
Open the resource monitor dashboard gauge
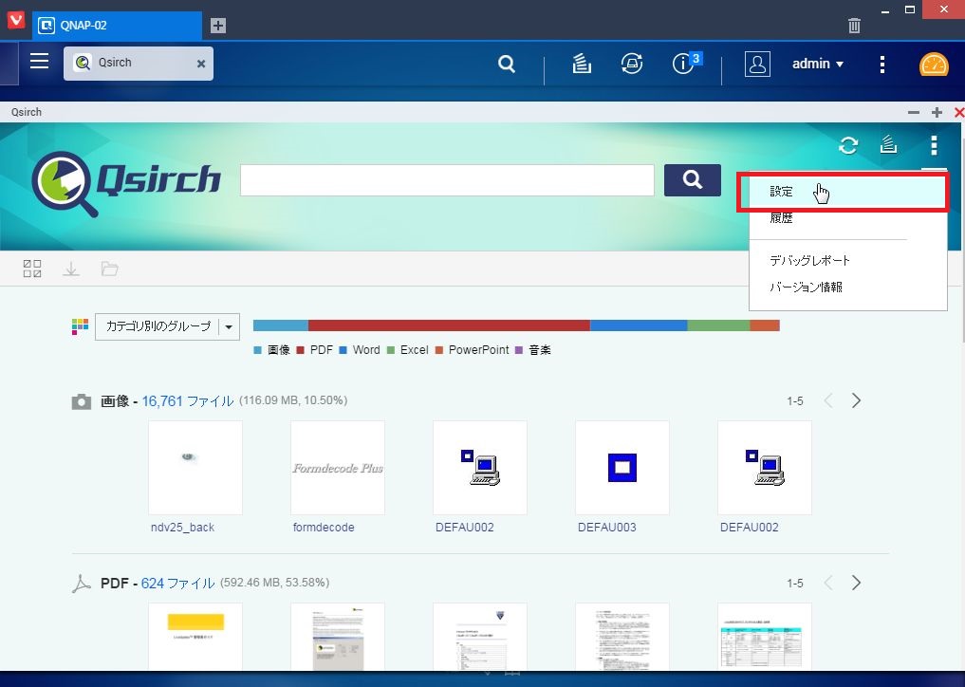tap(934, 64)
